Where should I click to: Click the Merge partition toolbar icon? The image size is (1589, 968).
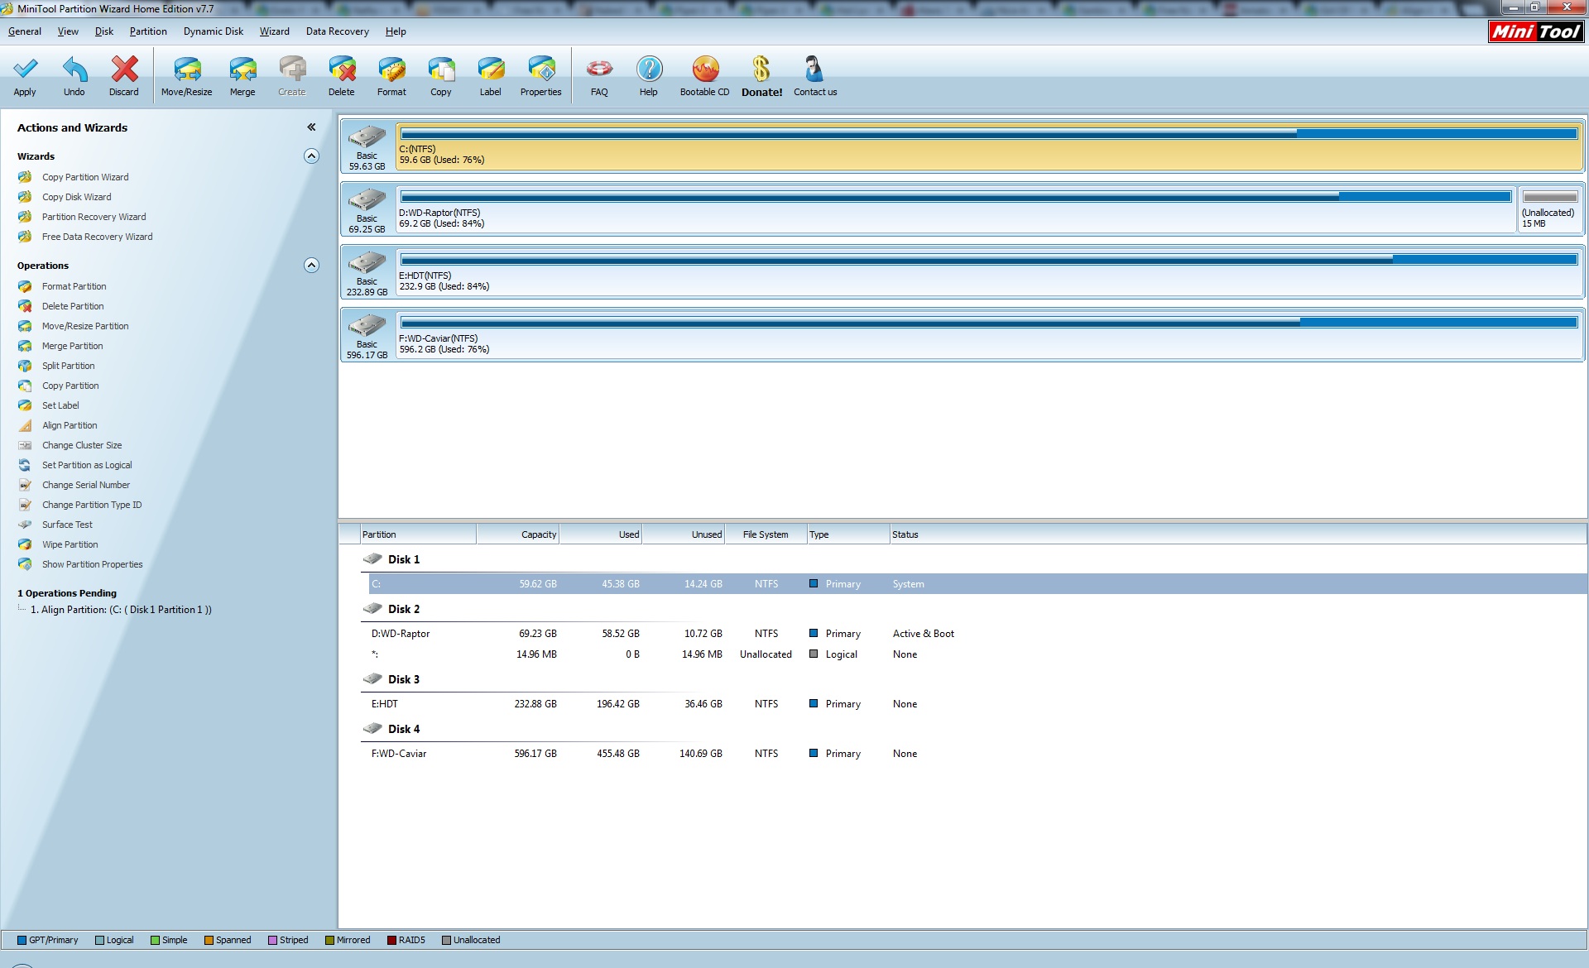[x=242, y=69]
